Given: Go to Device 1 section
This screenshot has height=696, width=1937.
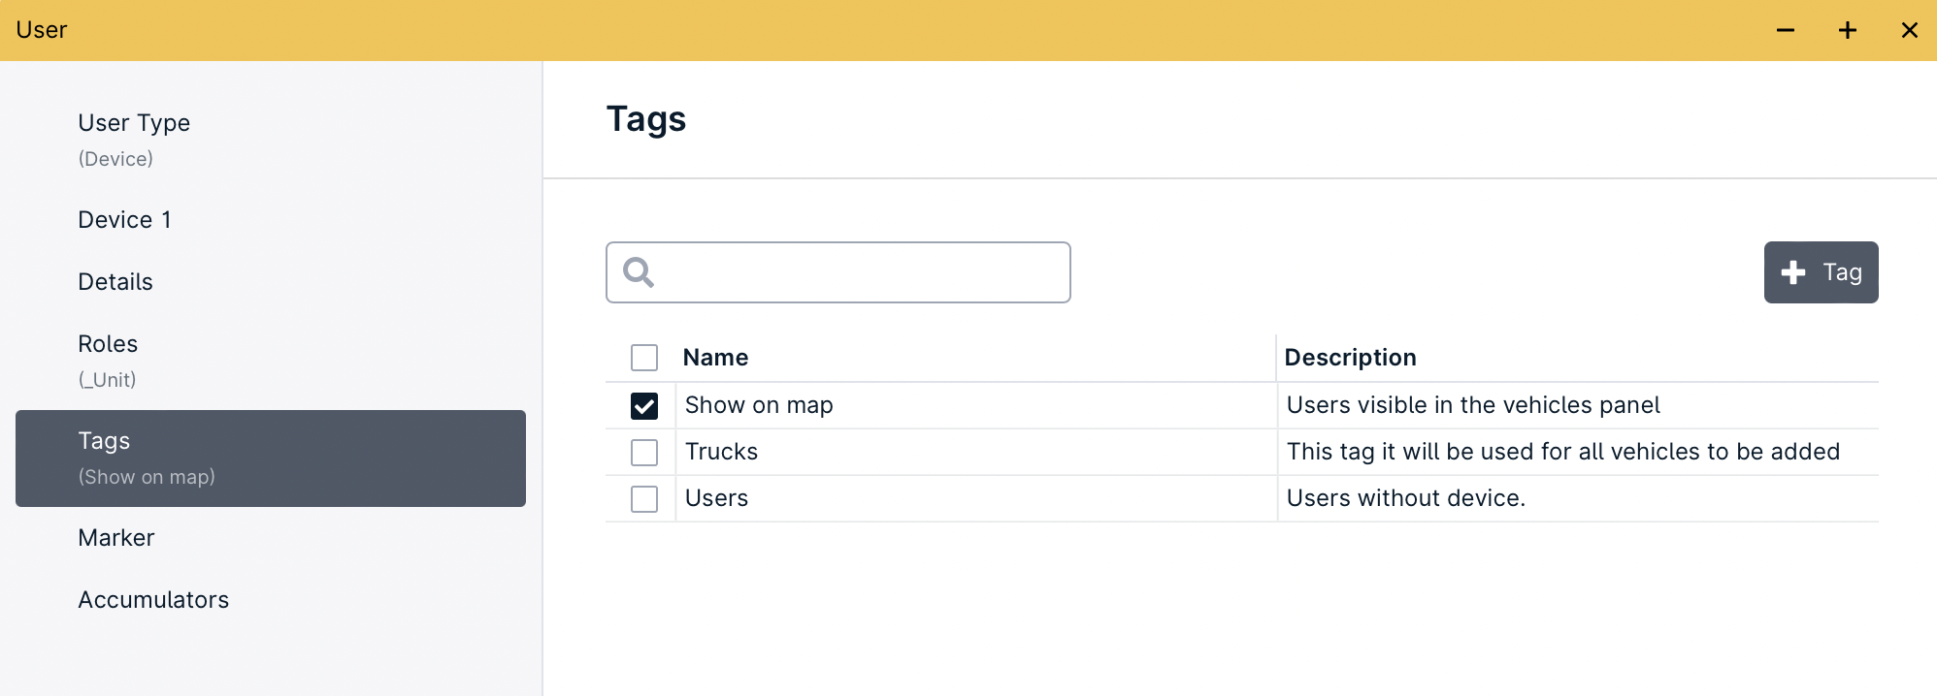Looking at the screenshot, I should click(271, 220).
